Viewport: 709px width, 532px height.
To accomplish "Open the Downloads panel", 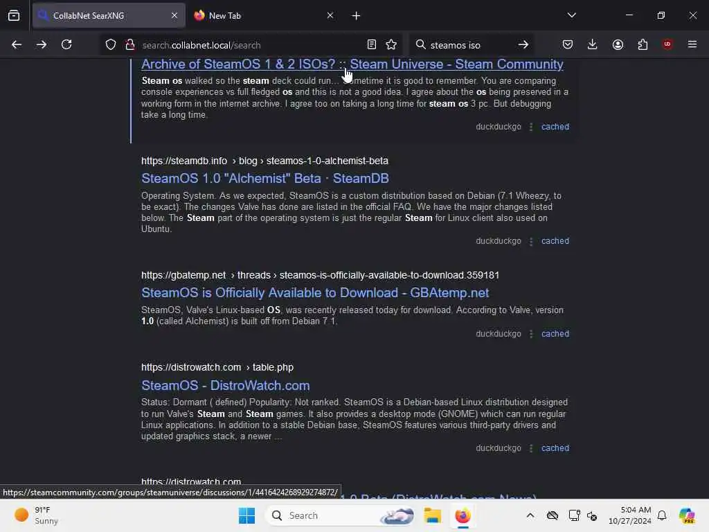I will 593,44.
